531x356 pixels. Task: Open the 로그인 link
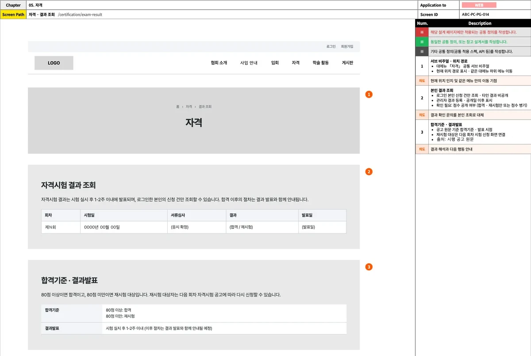point(331,46)
